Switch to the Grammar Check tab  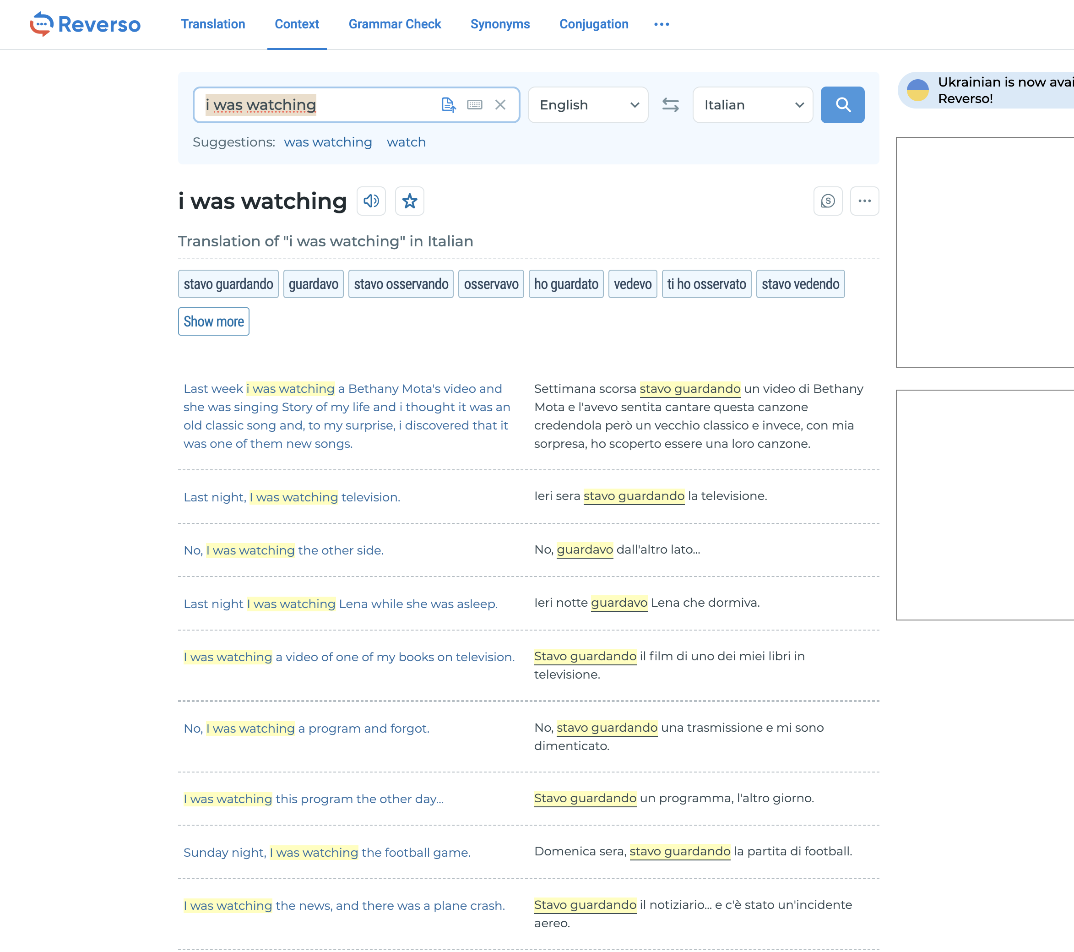[x=395, y=24]
